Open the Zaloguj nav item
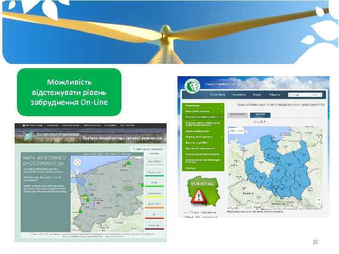339x254 pixels. tap(275, 95)
